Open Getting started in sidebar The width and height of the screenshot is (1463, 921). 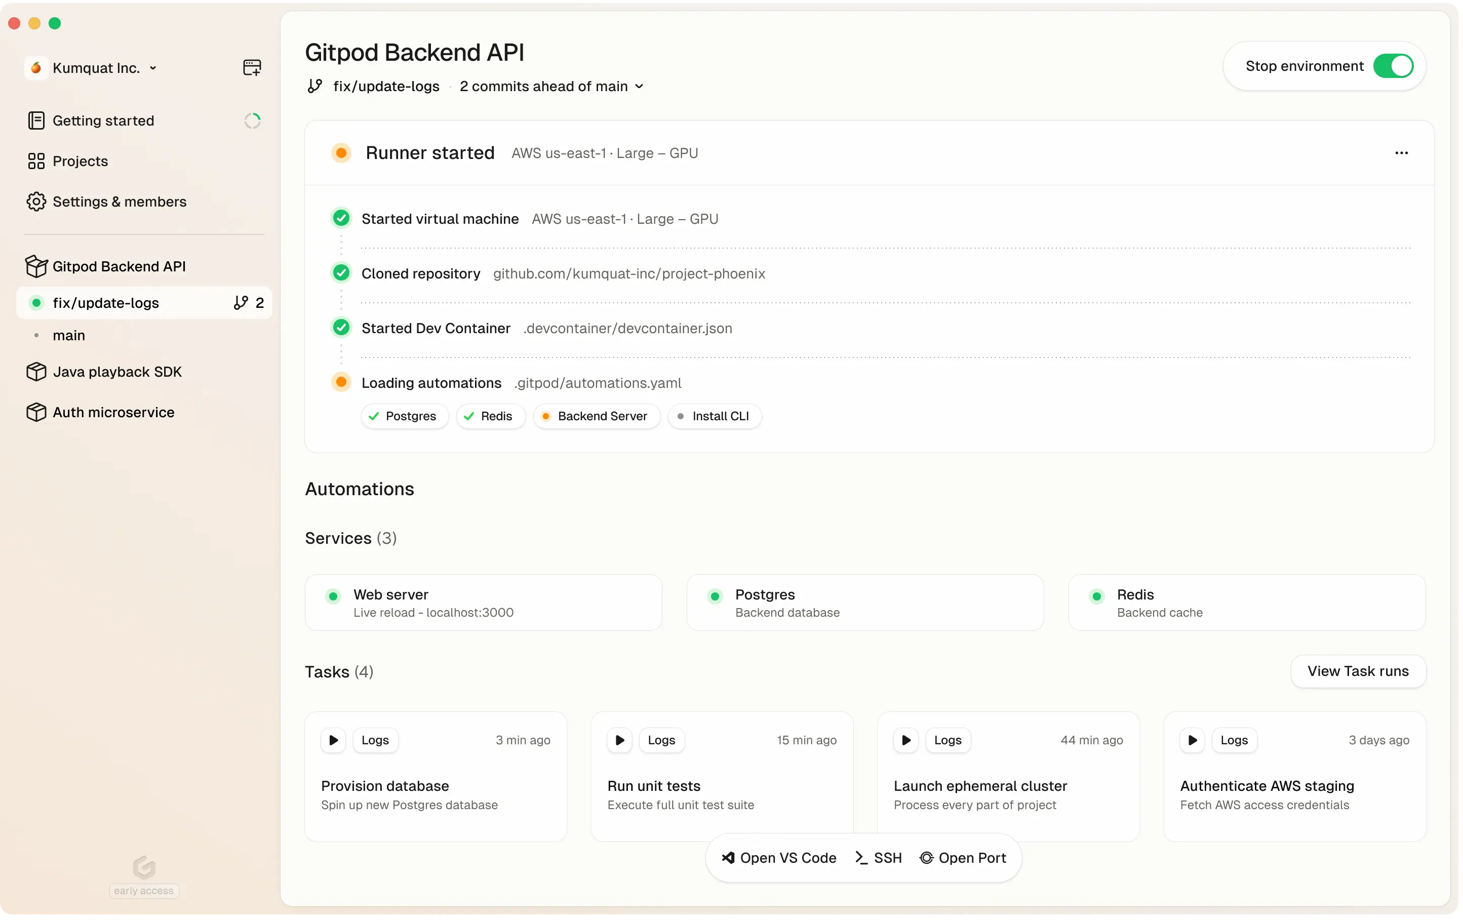(103, 121)
